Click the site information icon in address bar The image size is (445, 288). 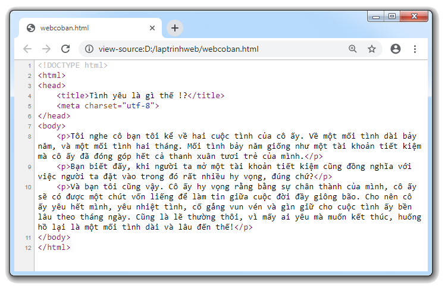(89, 49)
